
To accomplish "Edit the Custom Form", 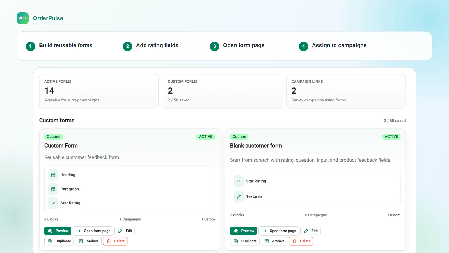I will pos(125,231).
